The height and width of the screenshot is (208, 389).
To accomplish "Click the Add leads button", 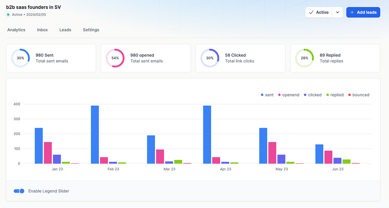I will [363, 12].
